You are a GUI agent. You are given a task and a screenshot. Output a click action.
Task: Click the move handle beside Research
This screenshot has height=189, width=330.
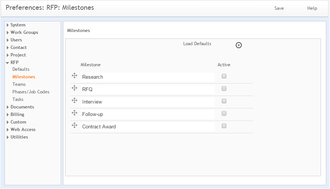point(75,76)
